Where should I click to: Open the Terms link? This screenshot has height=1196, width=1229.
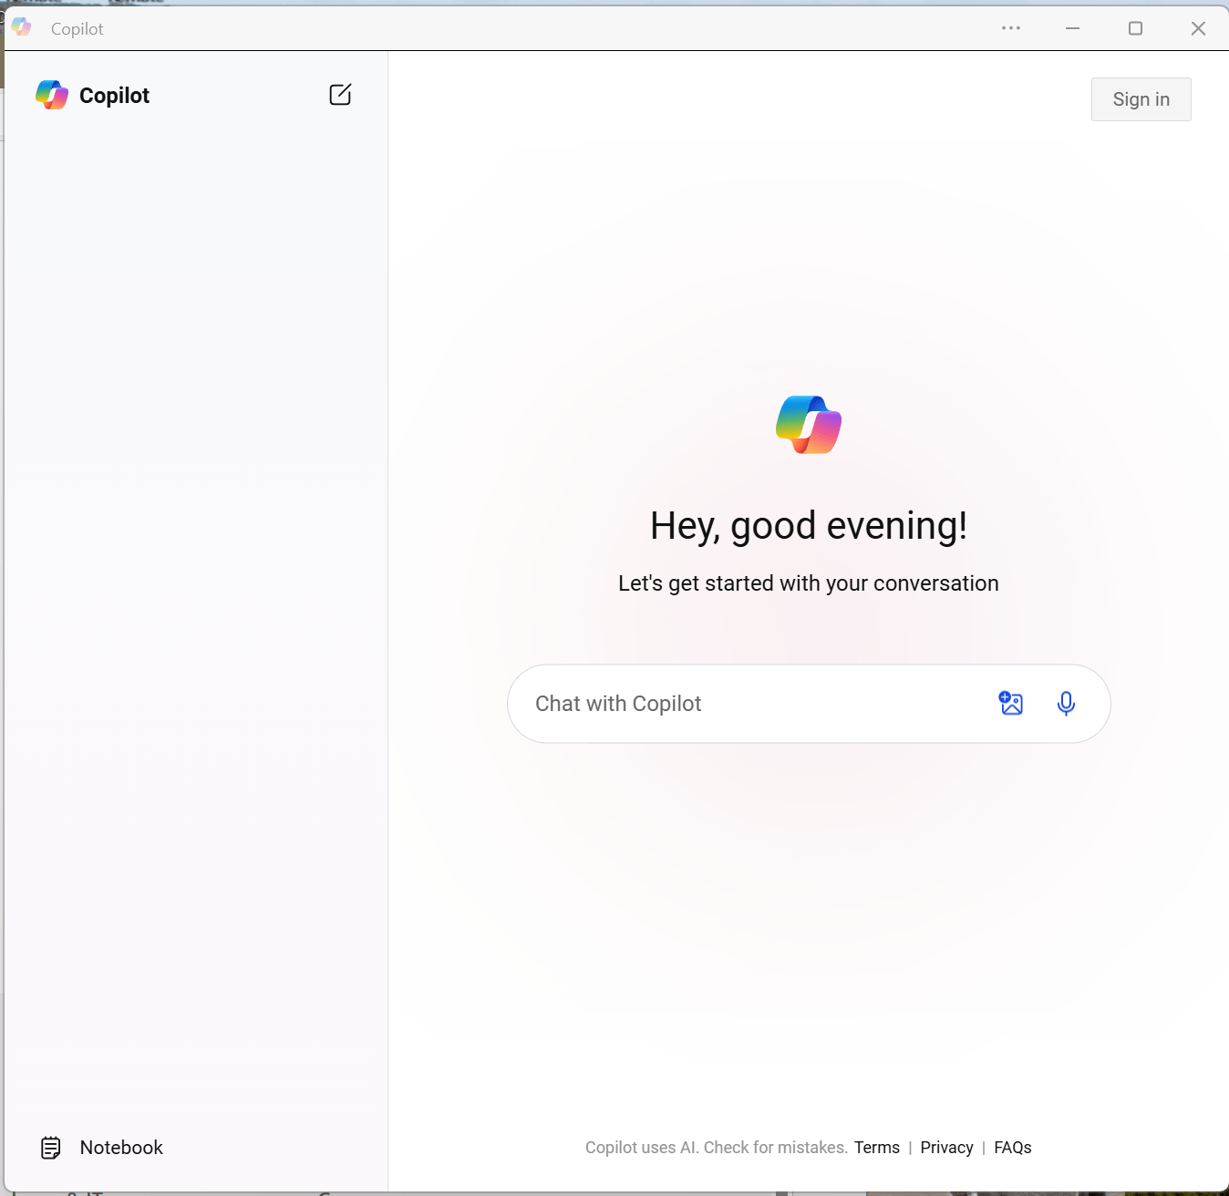(877, 1148)
